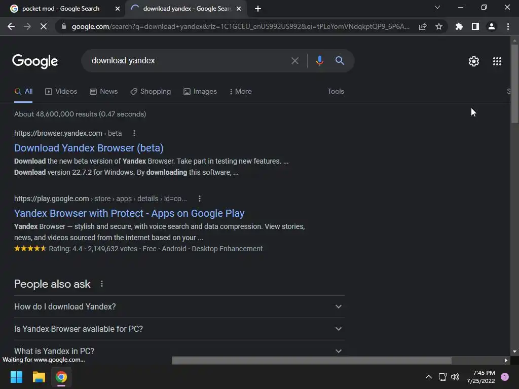Screen dimensions: 519x389
Task: Click the scroll right arrow
Action: (x=506, y=360)
